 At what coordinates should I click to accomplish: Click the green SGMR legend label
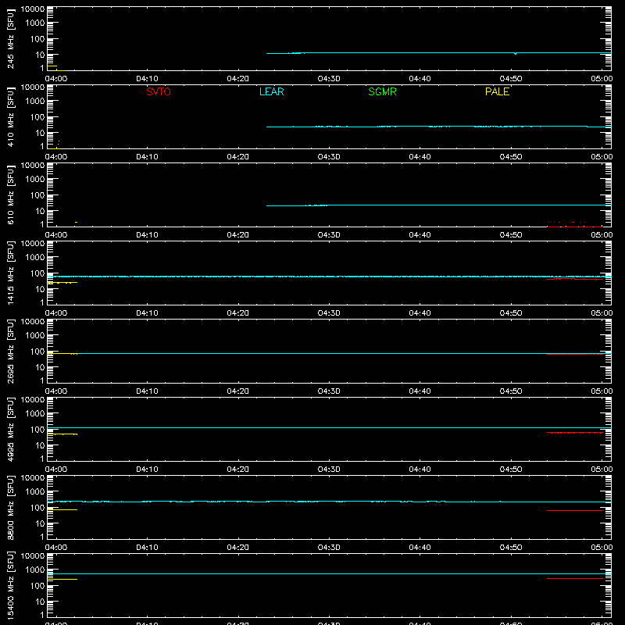(x=382, y=91)
